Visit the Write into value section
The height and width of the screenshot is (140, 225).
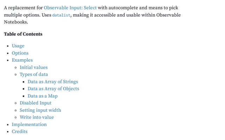tap(37, 117)
